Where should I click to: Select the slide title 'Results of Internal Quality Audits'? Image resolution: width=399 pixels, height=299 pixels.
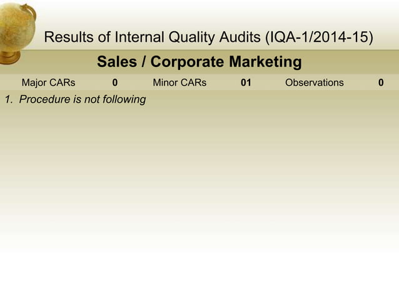tap(153, 37)
